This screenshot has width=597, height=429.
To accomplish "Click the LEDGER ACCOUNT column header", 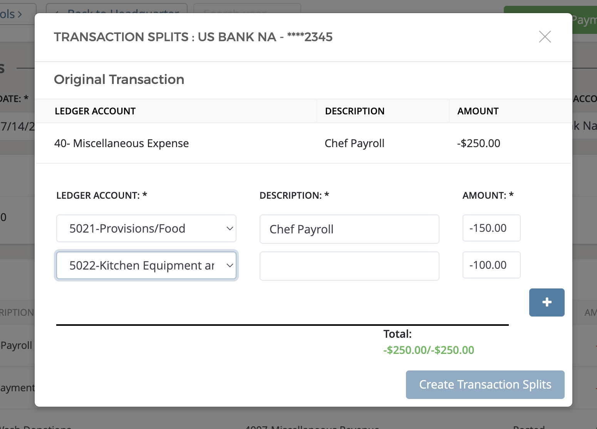I will [95, 111].
